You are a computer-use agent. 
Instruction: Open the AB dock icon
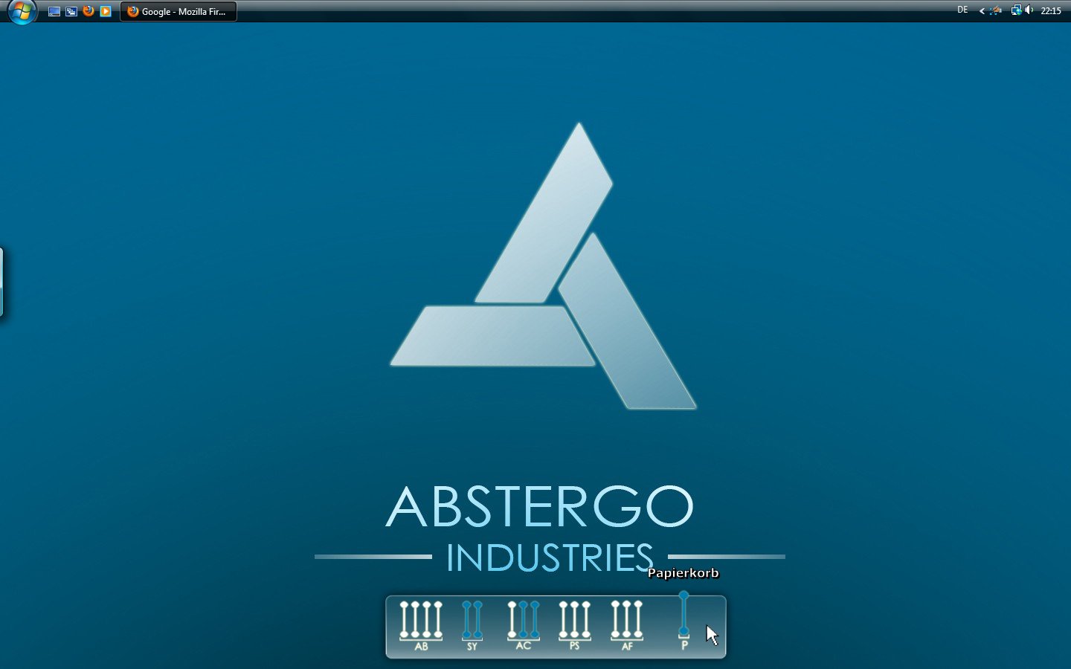[421, 626]
